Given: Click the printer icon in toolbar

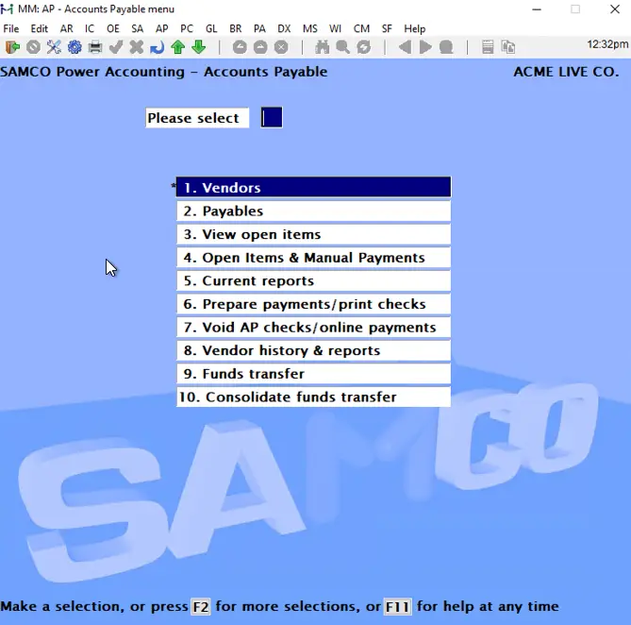Looking at the screenshot, I should pos(94,47).
